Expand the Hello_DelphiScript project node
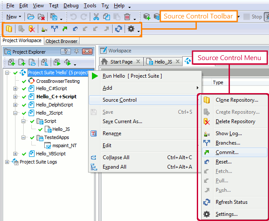 tap(15, 105)
